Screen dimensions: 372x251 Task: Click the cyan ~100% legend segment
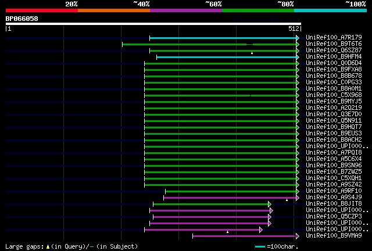coord(331,10)
